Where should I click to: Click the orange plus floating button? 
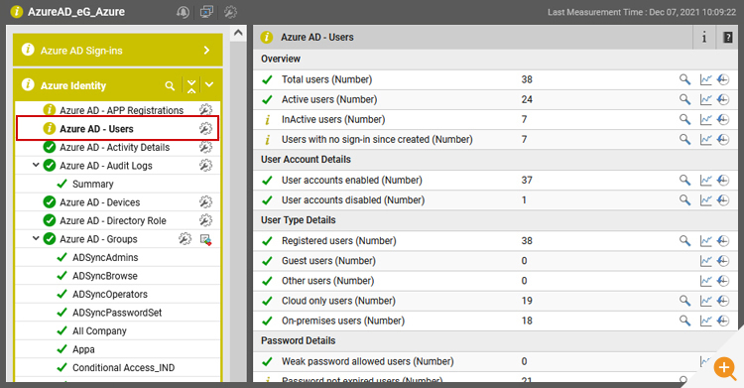[x=724, y=367]
